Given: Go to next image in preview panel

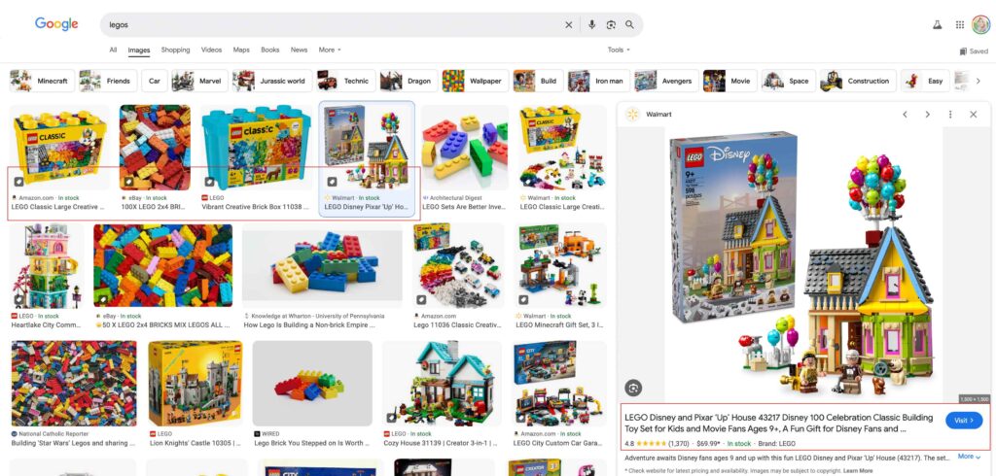Looking at the screenshot, I should 927,115.
